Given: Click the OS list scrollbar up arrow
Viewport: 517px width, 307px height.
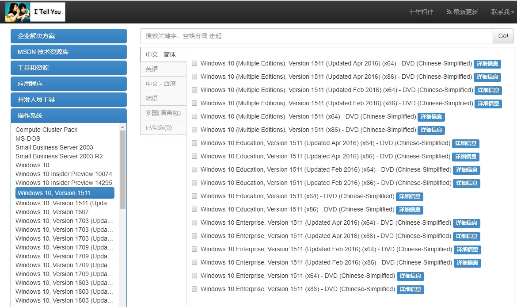Looking at the screenshot, I should click(x=123, y=127).
